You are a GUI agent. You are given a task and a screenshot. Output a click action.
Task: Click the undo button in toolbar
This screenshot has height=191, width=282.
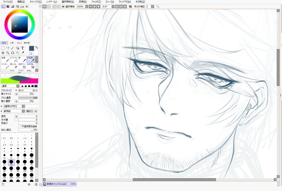[44, 6]
